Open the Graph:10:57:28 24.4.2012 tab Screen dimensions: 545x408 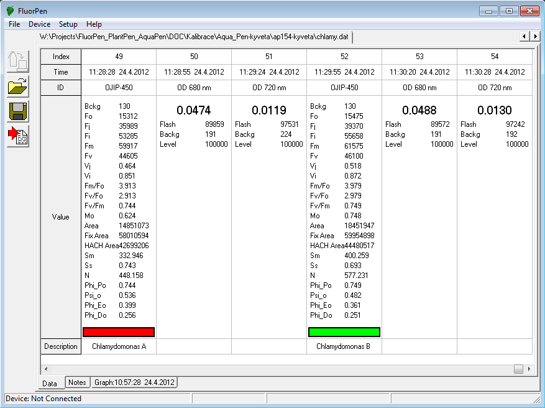(x=134, y=382)
